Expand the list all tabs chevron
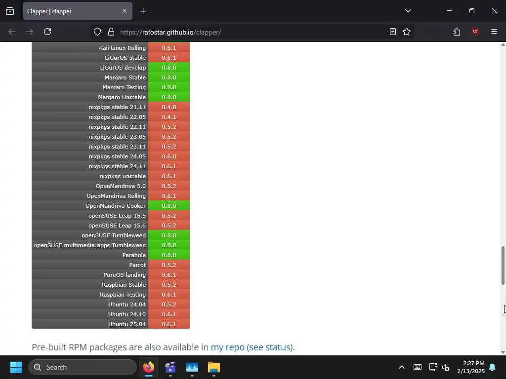 408,11
